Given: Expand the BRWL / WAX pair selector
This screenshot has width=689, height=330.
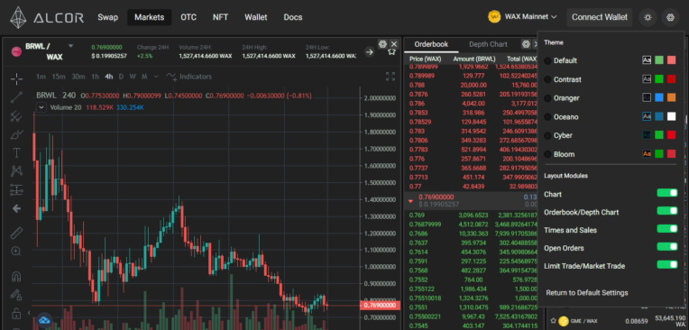Looking at the screenshot, I should coord(70,46).
